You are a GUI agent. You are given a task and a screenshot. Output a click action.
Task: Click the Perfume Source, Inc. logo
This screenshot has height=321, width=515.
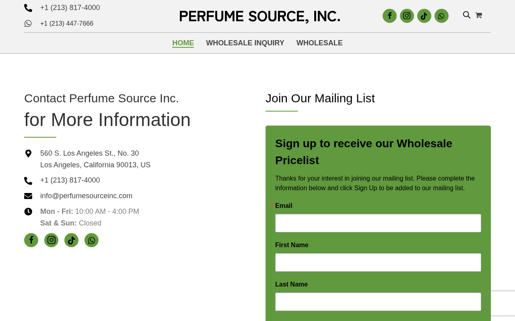point(260,16)
